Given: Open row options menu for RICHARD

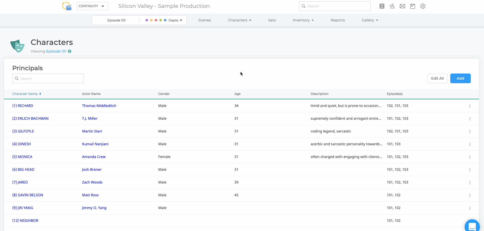Looking at the screenshot, I should pos(470,106).
